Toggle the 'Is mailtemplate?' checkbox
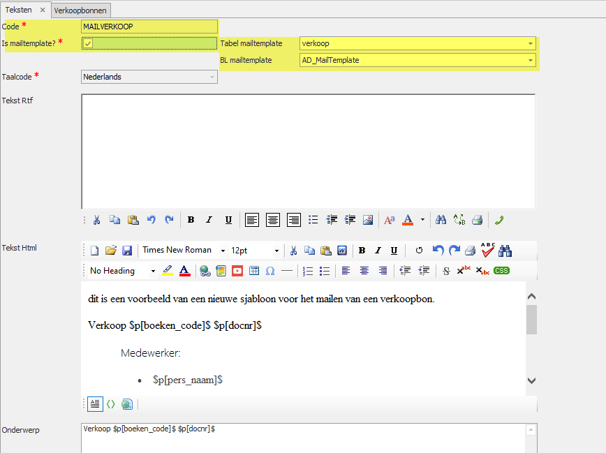 point(88,43)
